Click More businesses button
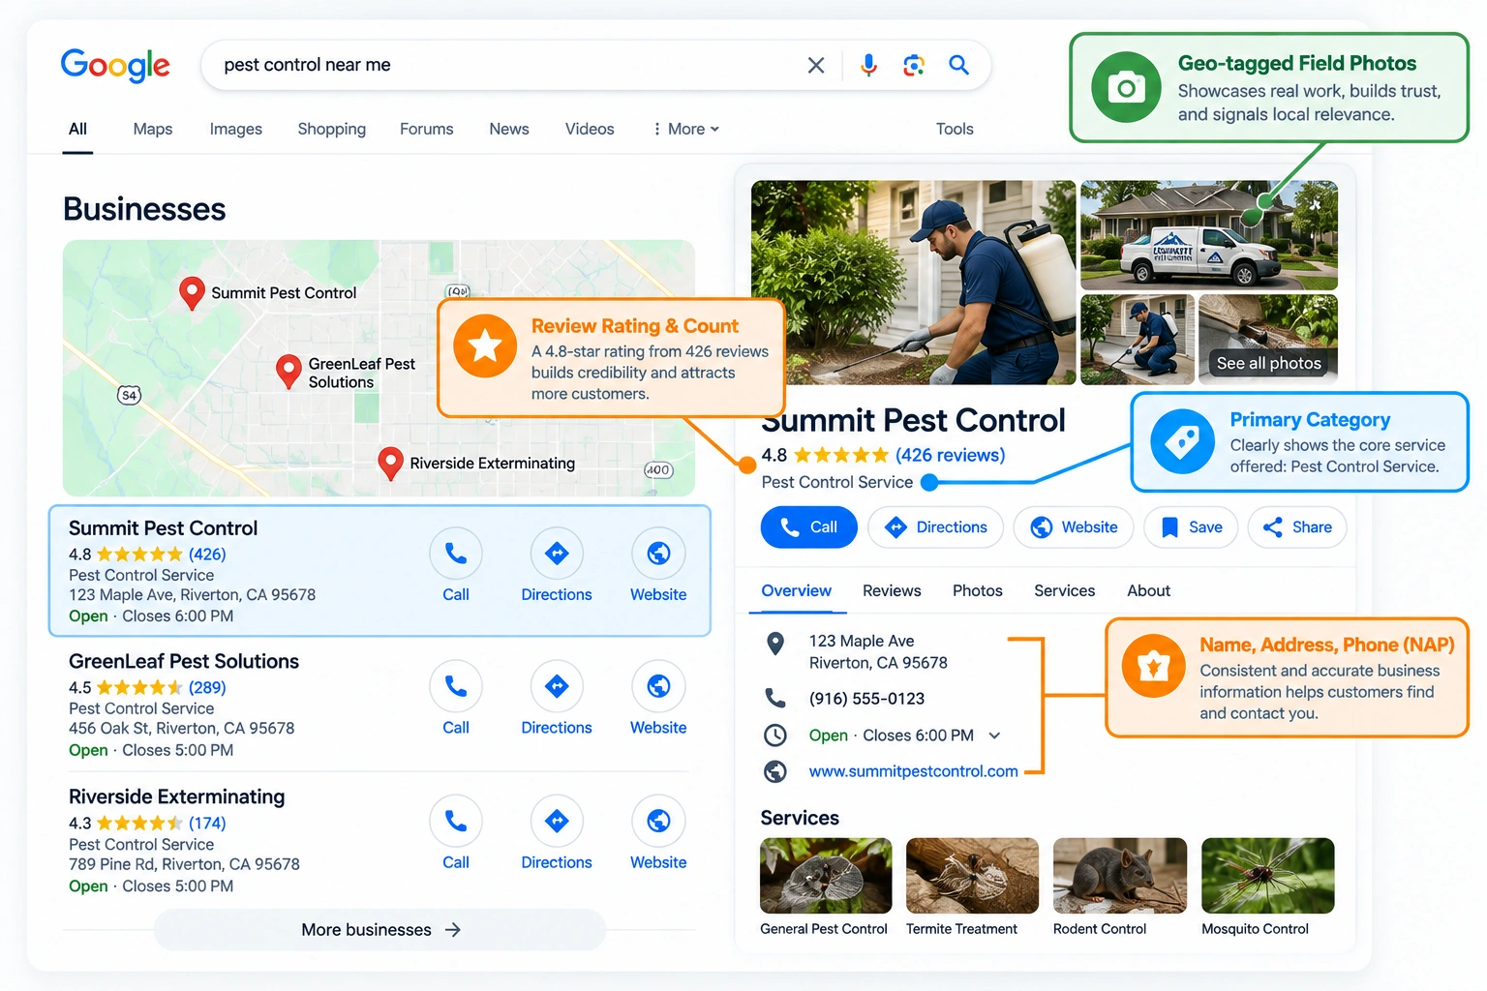 pos(380,930)
